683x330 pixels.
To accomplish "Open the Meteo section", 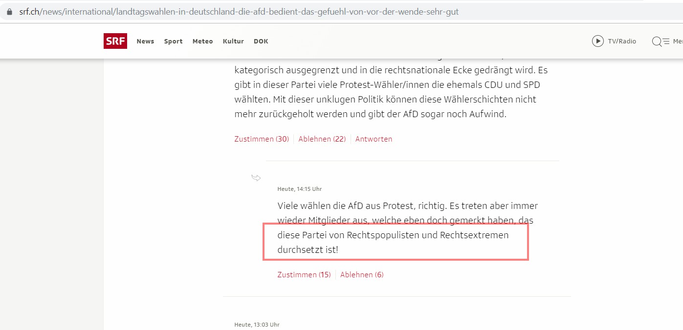I will click(202, 41).
